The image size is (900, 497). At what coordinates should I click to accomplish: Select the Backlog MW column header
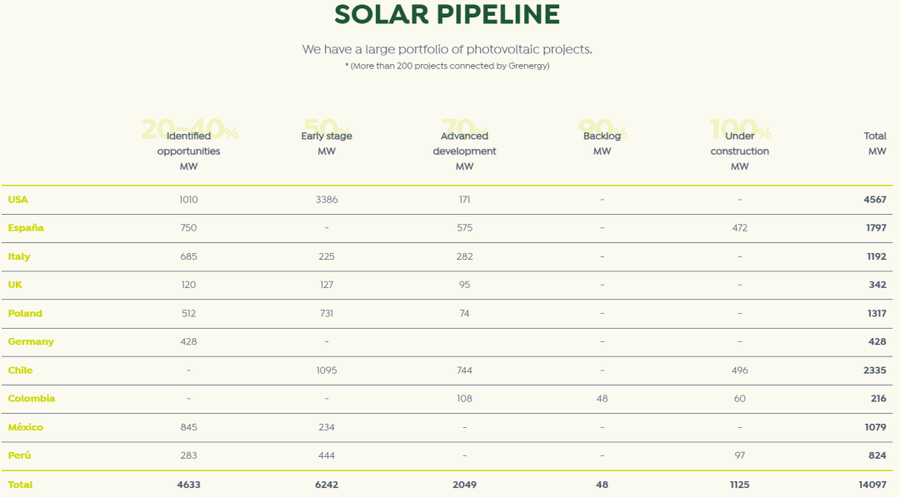tap(602, 143)
